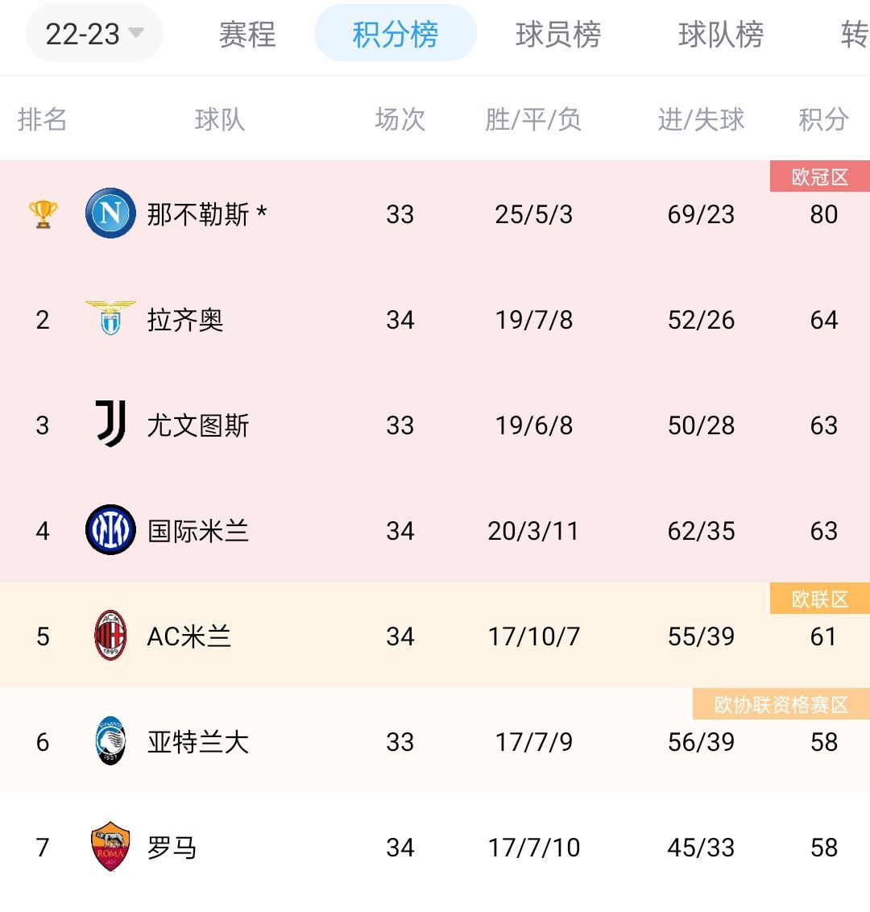
Task: Select the 积分榜 tab
Action: pos(395,33)
